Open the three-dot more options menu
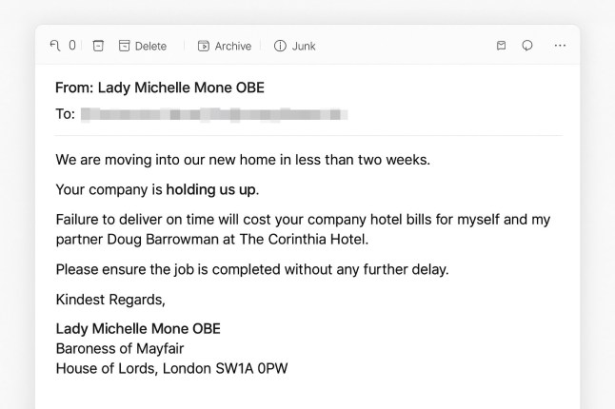 pos(560,46)
